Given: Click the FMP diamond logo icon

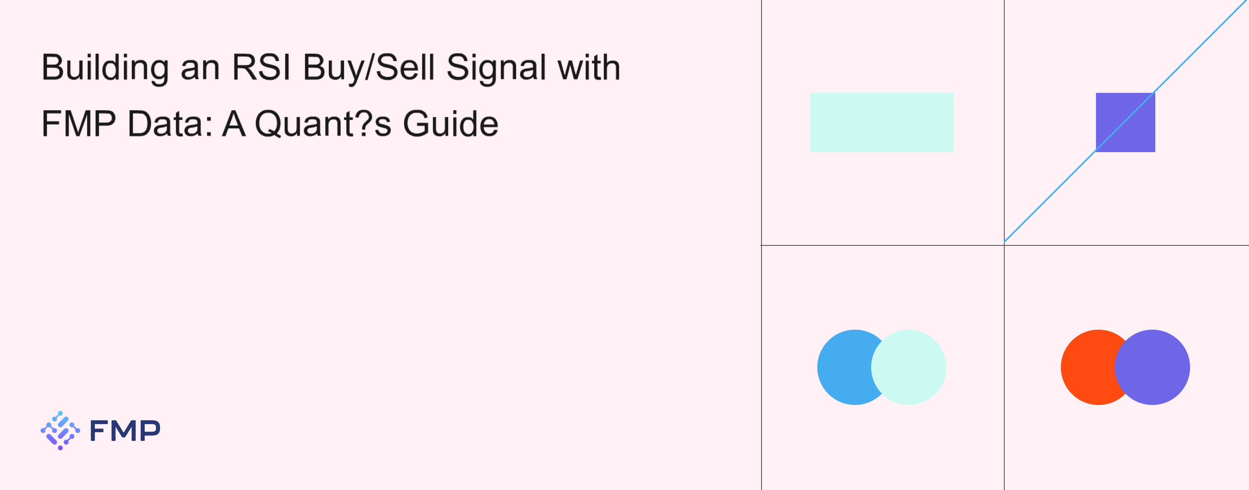Looking at the screenshot, I should (x=60, y=430).
